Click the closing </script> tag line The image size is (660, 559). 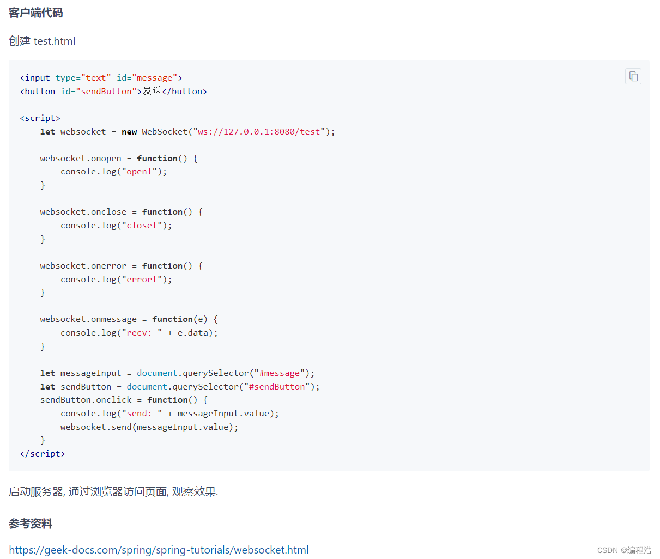[43, 454]
